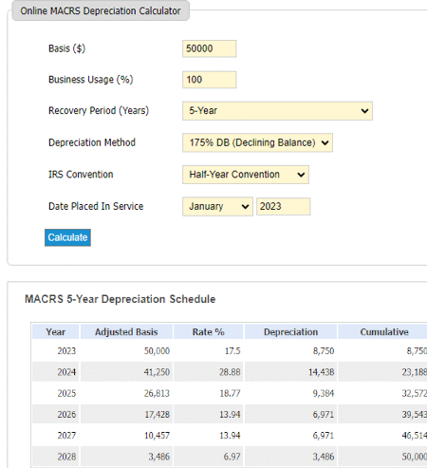Select the 2028 row year cell
Viewport: 427px width, 468px height.
(56, 457)
